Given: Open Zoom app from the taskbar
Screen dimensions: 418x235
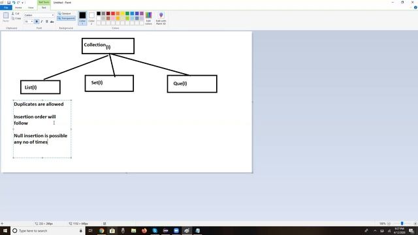Looking at the screenshot, I should (176, 230).
